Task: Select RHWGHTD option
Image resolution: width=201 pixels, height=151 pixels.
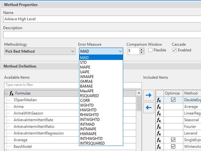Action: point(101,115)
